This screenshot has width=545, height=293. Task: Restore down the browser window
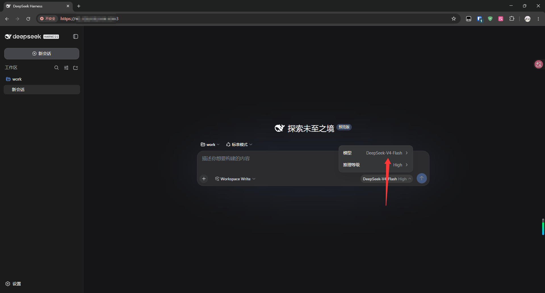coord(525,6)
